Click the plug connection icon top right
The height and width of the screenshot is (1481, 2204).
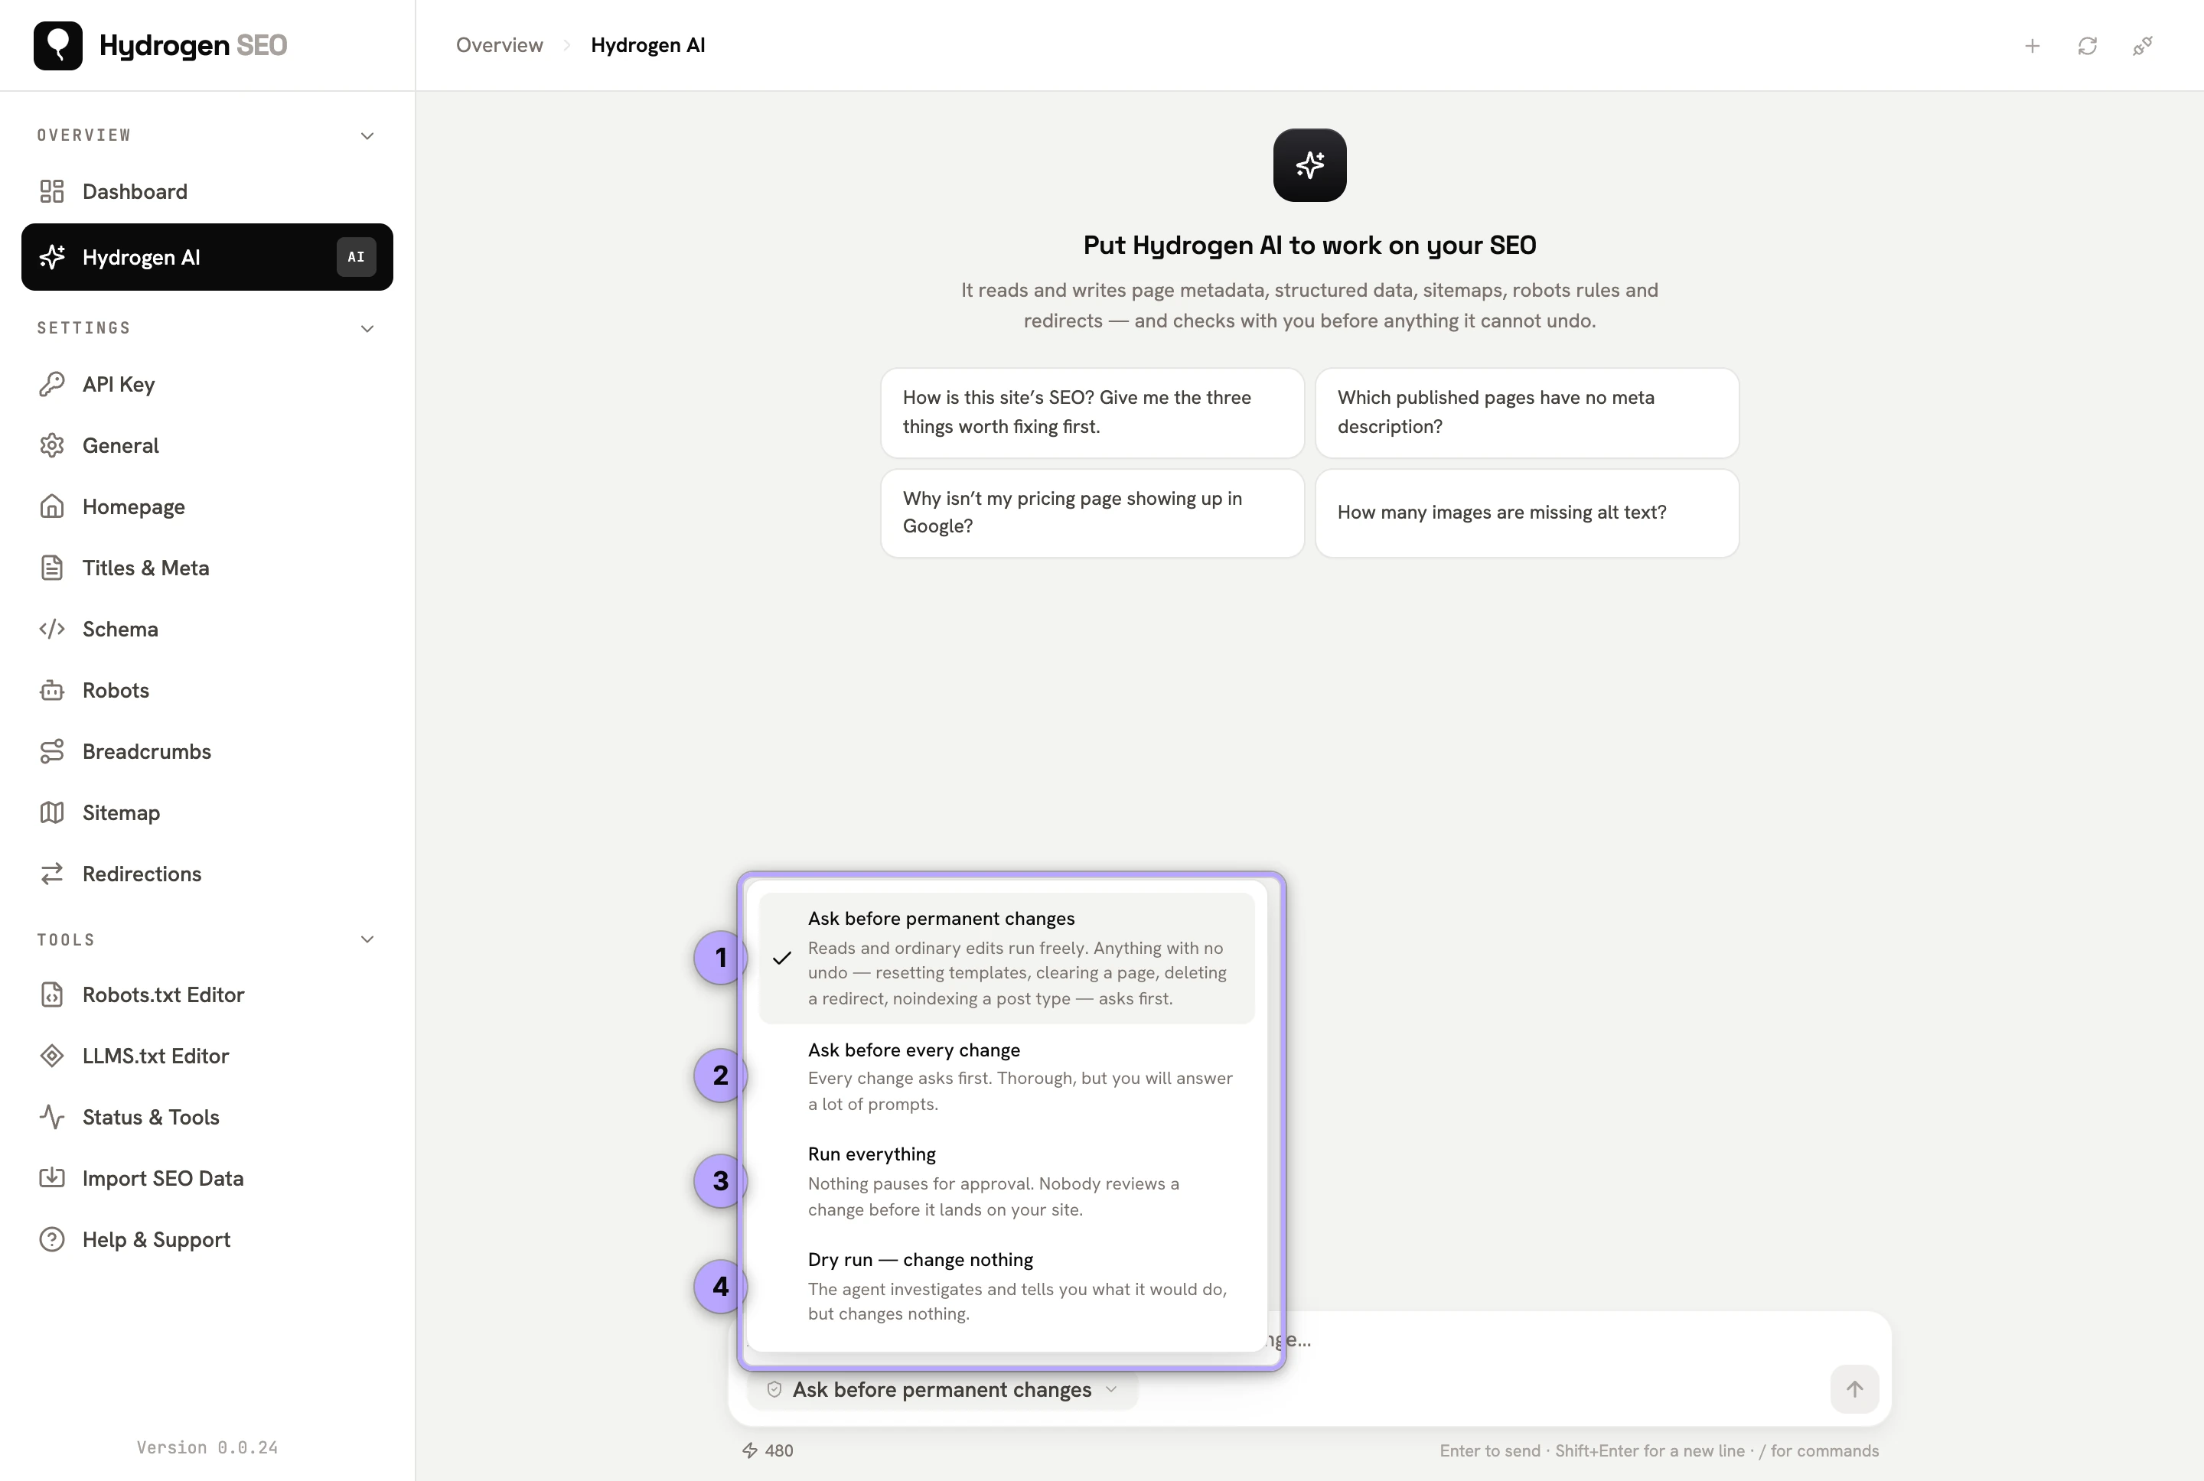(2143, 45)
